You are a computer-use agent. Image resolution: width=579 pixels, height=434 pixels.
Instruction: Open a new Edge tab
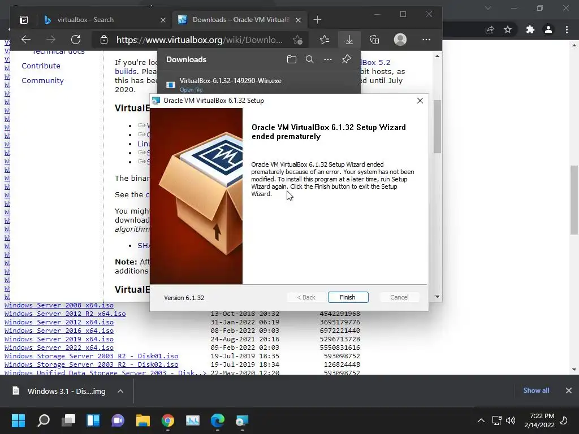tap(317, 20)
